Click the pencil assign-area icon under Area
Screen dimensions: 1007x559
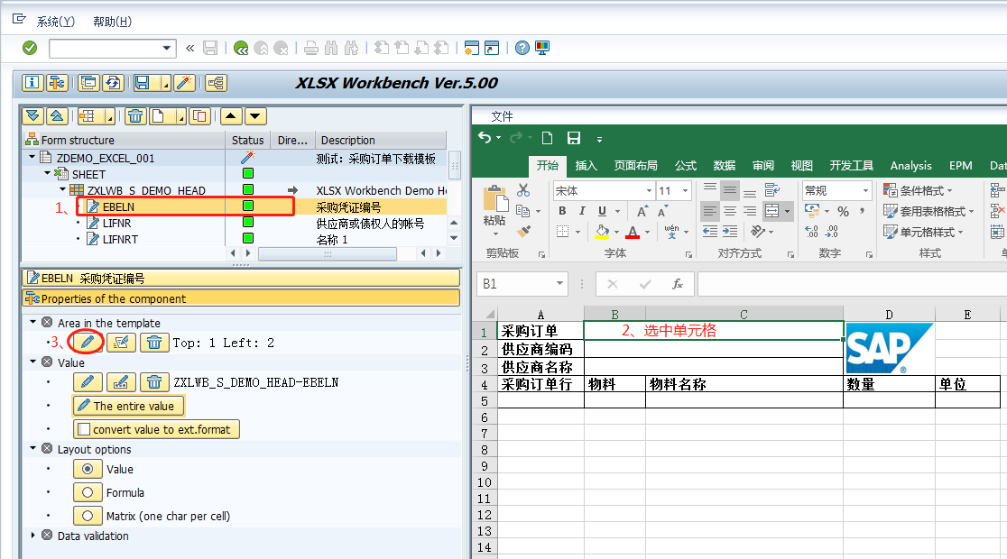tap(88, 343)
